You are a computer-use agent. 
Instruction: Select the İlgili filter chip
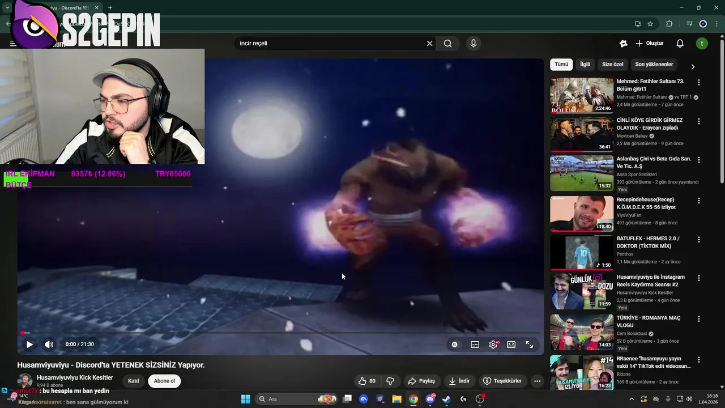(585, 65)
